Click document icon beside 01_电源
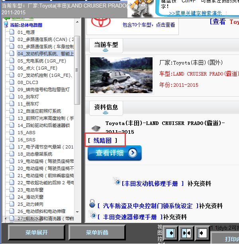Image resolution: width=239 pixels, height=244 pixels. (12, 32)
